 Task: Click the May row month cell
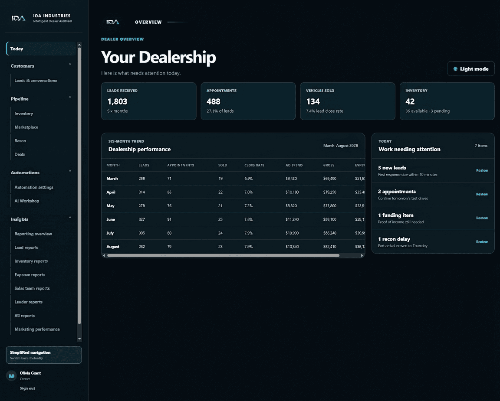(110, 206)
